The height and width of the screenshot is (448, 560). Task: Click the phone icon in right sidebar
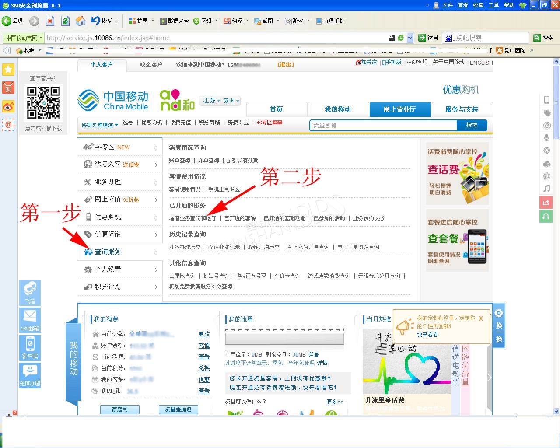[x=546, y=100]
